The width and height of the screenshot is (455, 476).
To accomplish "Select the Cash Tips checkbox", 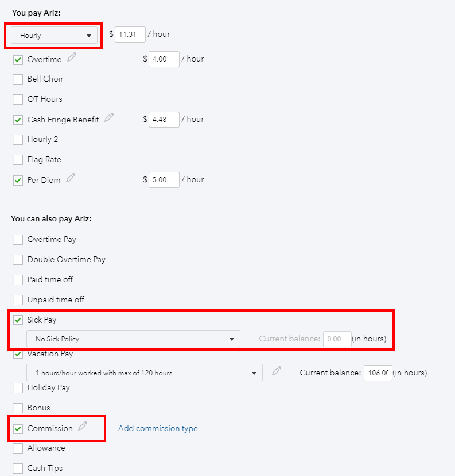I will point(18,468).
